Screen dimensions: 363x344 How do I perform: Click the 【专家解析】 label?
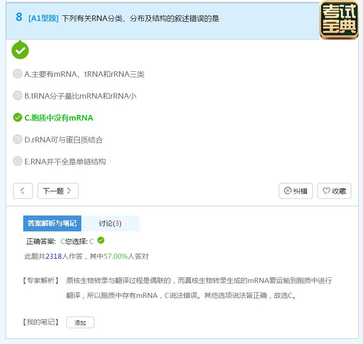point(41,281)
